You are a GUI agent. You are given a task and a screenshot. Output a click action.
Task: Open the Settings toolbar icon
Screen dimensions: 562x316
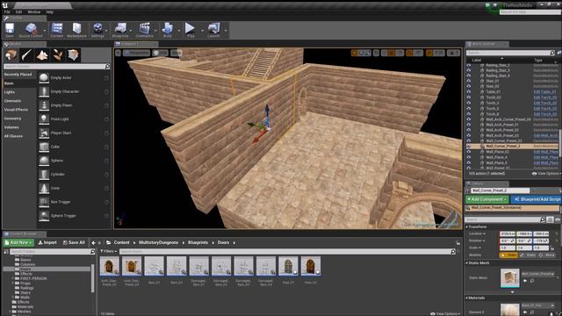click(97, 30)
